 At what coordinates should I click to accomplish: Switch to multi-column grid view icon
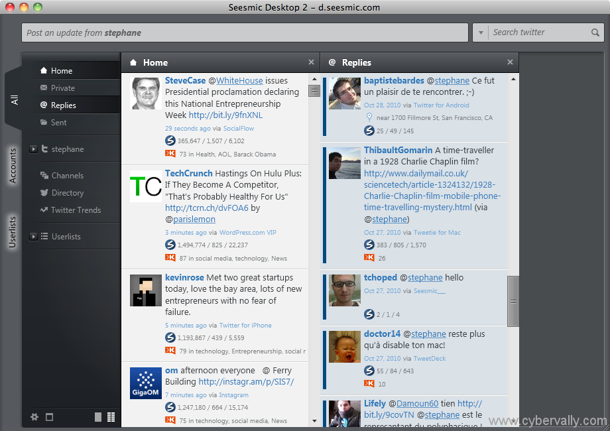[111, 417]
